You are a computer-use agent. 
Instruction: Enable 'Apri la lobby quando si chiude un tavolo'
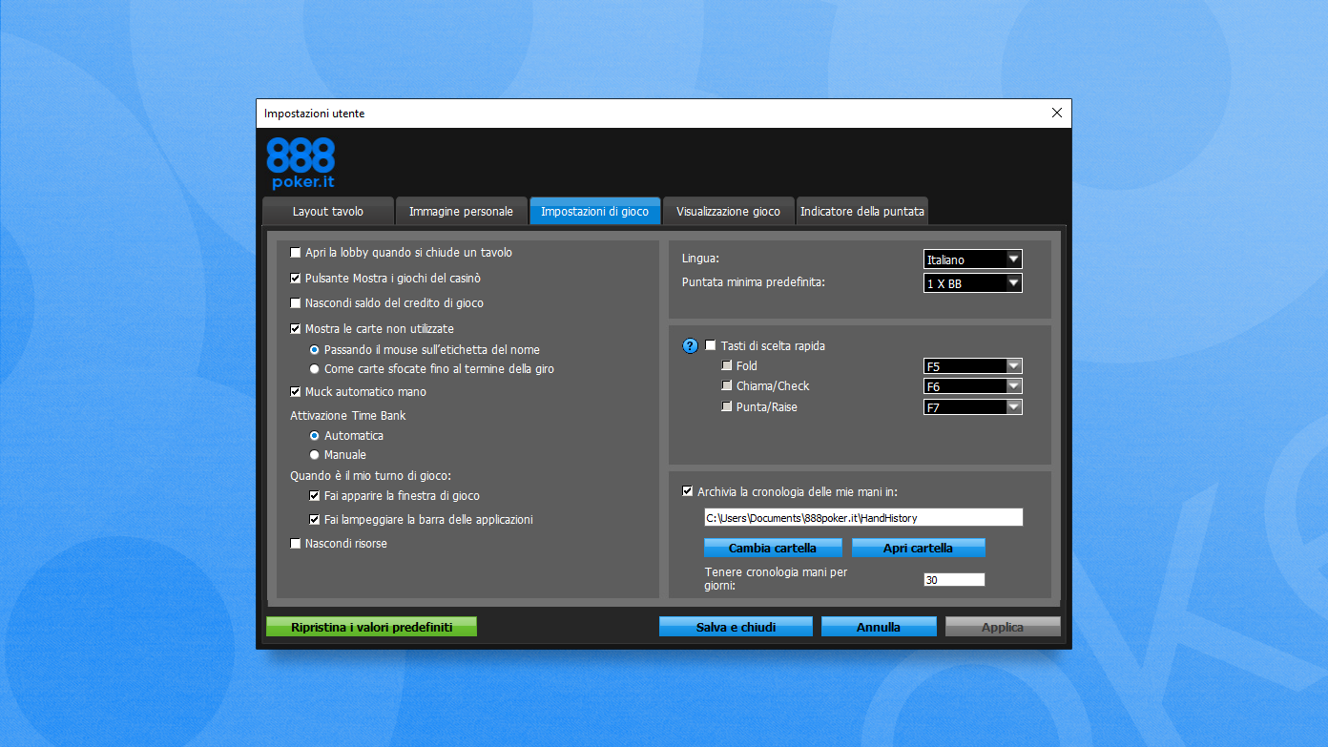(x=296, y=253)
